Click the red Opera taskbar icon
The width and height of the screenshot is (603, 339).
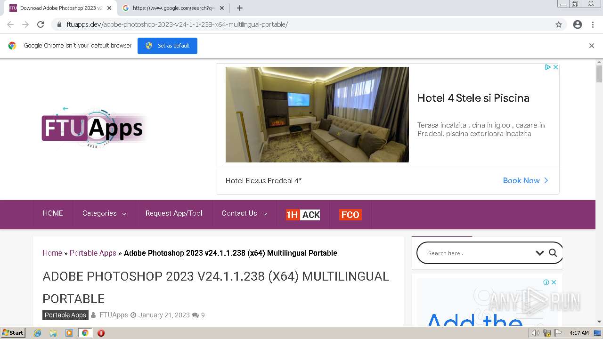click(x=101, y=333)
